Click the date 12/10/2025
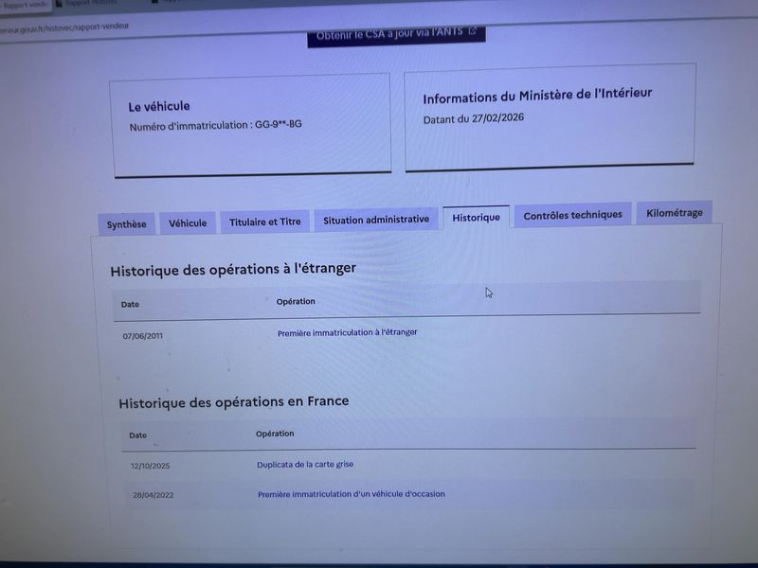This screenshot has width=758, height=568. click(x=151, y=466)
